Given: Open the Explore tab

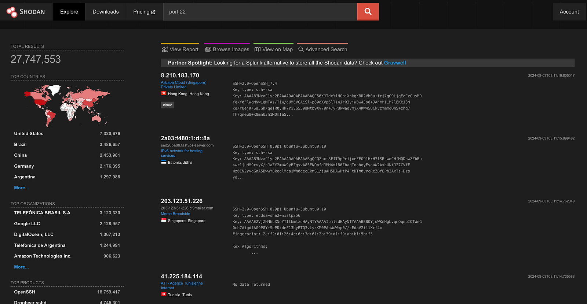Looking at the screenshot, I should click(69, 12).
